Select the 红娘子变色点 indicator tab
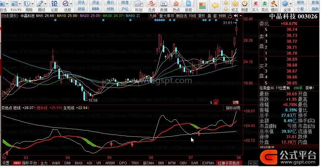Image resolution: width=321 pixels, height=167 pixels. coord(229,163)
